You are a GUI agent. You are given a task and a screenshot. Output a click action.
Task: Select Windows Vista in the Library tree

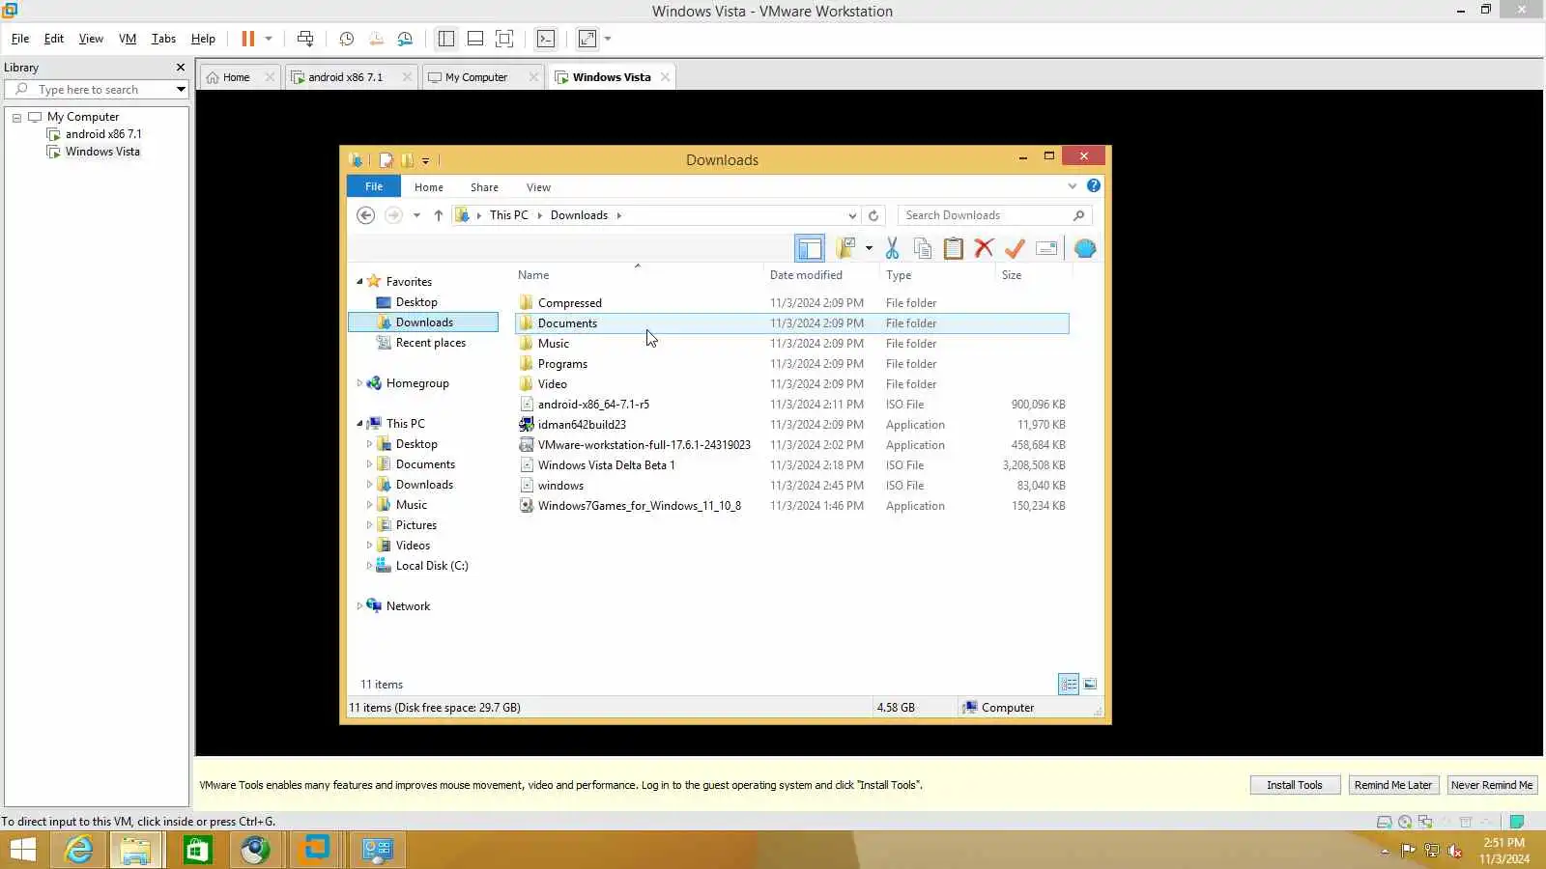click(x=101, y=152)
